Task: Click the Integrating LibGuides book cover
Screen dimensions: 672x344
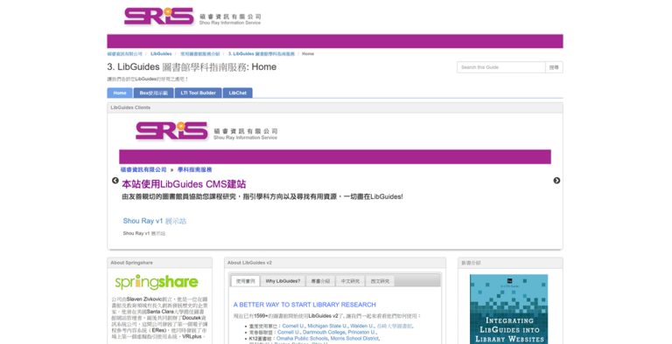Action: point(508,309)
